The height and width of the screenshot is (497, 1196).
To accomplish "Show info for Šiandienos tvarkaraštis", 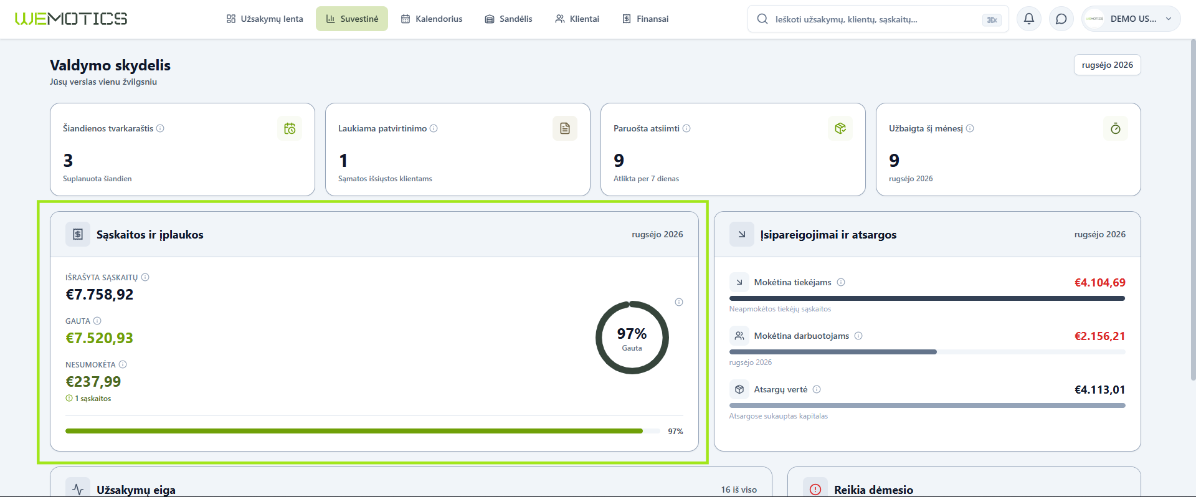I will [160, 128].
